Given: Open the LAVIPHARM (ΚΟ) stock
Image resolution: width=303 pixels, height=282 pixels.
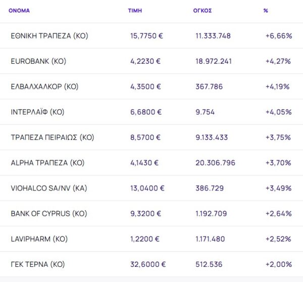Looking at the screenshot, I should [39, 239].
